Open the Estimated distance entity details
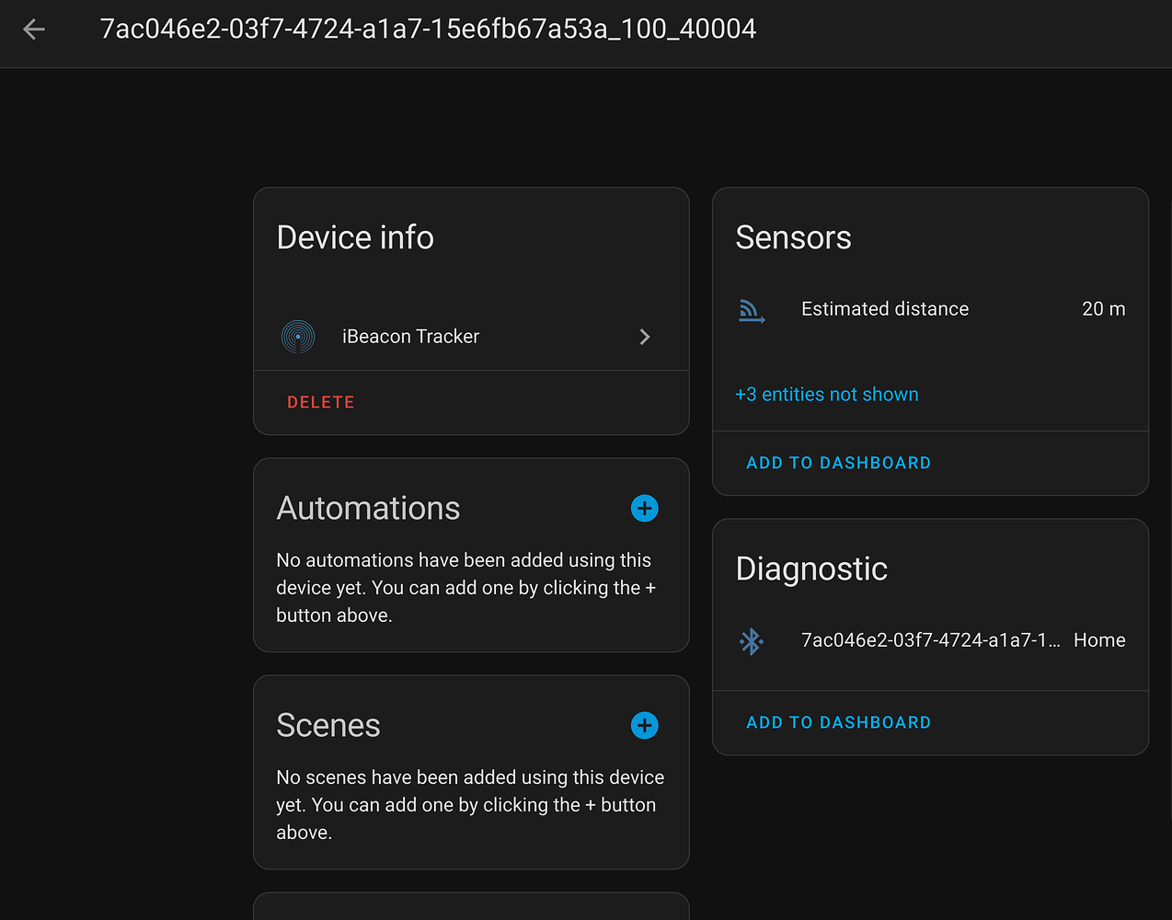The width and height of the screenshot is (1172, 920). tap(884, 309)
